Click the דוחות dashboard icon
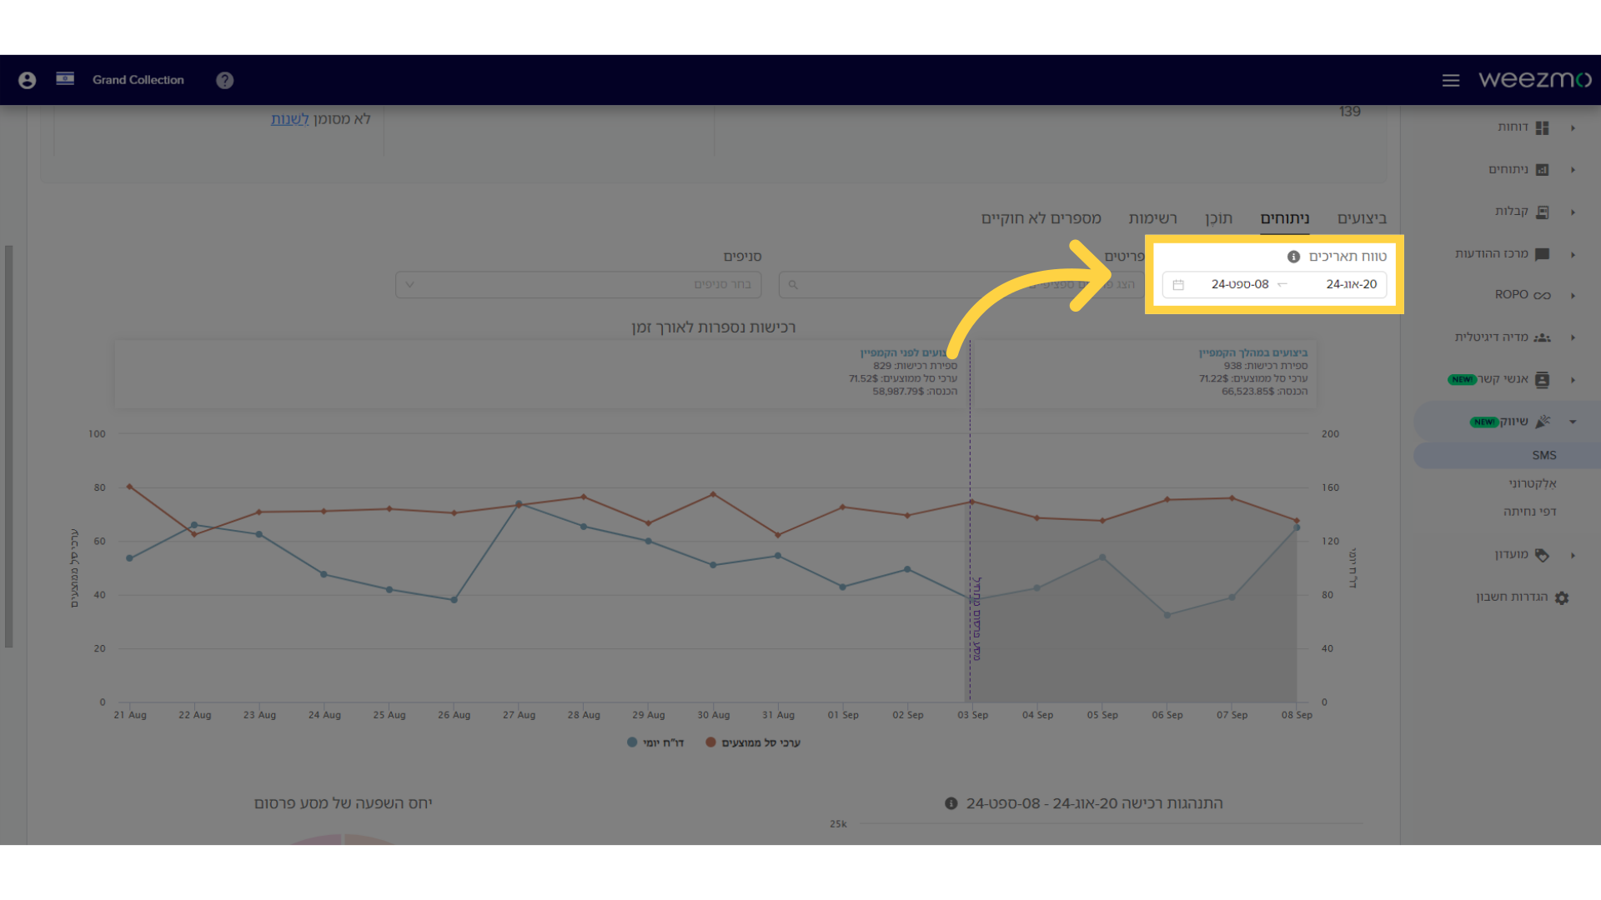 pos(1542,127)
